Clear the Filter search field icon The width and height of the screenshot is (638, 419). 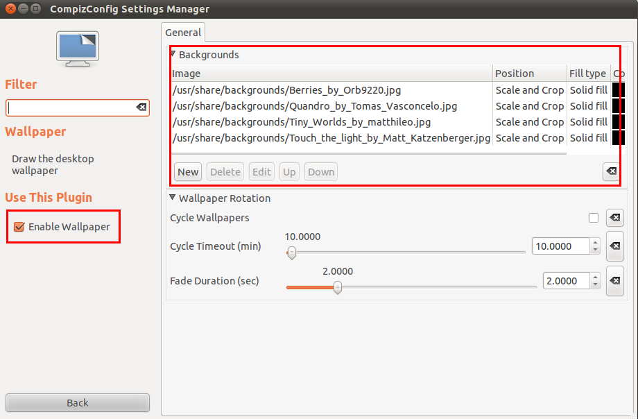coord(141,108)
